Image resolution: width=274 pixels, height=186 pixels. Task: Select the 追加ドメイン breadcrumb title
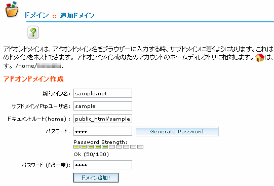coord(77,16)
